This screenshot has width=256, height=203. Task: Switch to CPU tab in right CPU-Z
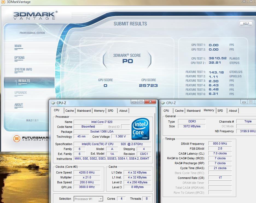click(x=166, y=111)
